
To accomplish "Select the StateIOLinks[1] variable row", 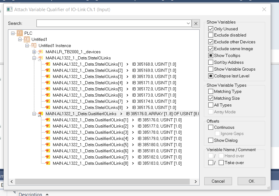I will pyautogui.click(x=114, y=64).
